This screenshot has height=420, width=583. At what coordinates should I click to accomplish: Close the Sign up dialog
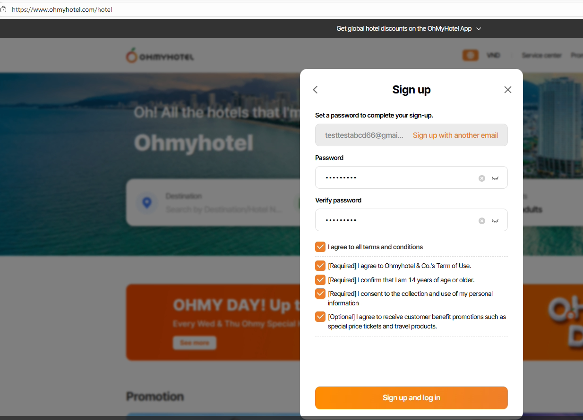[x=508, y=90]
